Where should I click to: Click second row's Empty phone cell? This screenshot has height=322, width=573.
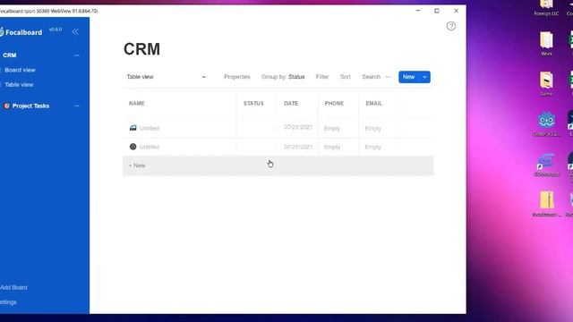click(332, 147)
